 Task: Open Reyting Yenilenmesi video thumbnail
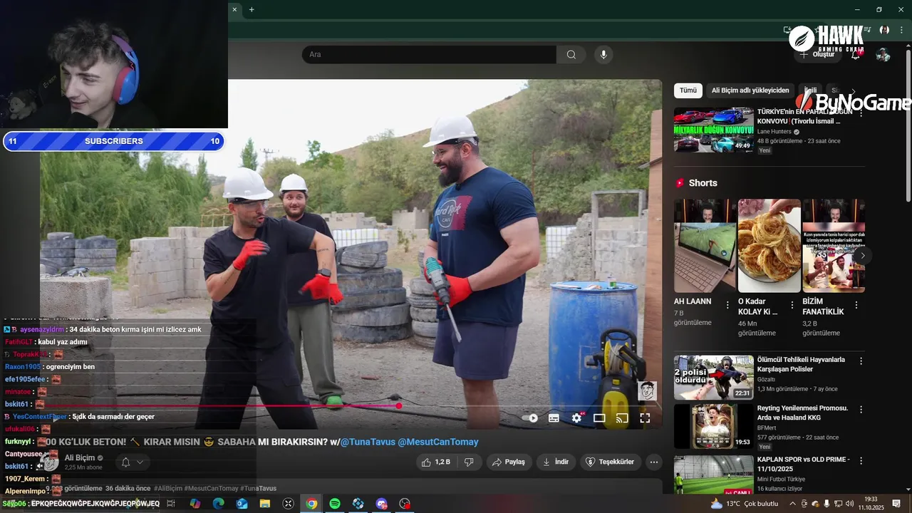click(x=713, y=427)
